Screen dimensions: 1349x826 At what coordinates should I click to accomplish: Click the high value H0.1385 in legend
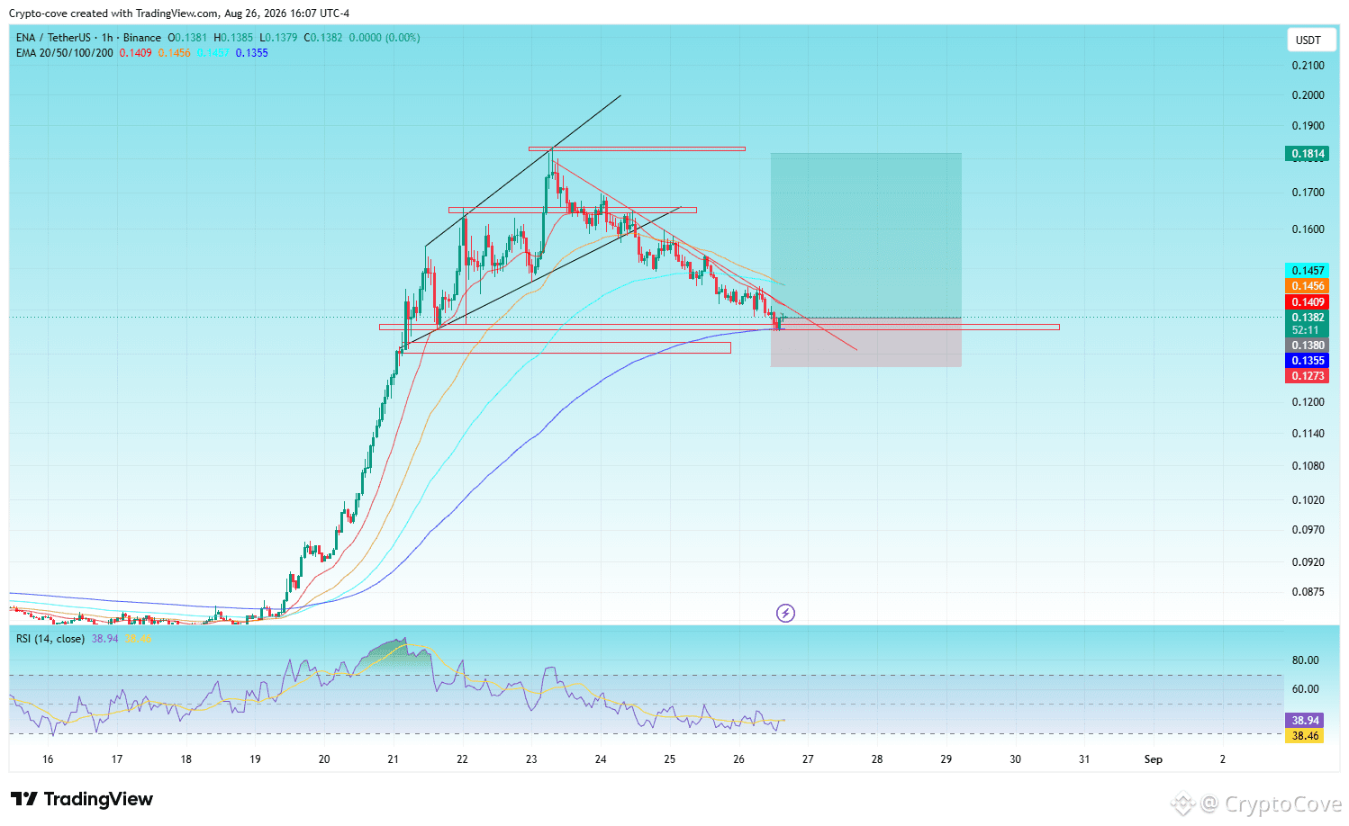click(233, 38)
